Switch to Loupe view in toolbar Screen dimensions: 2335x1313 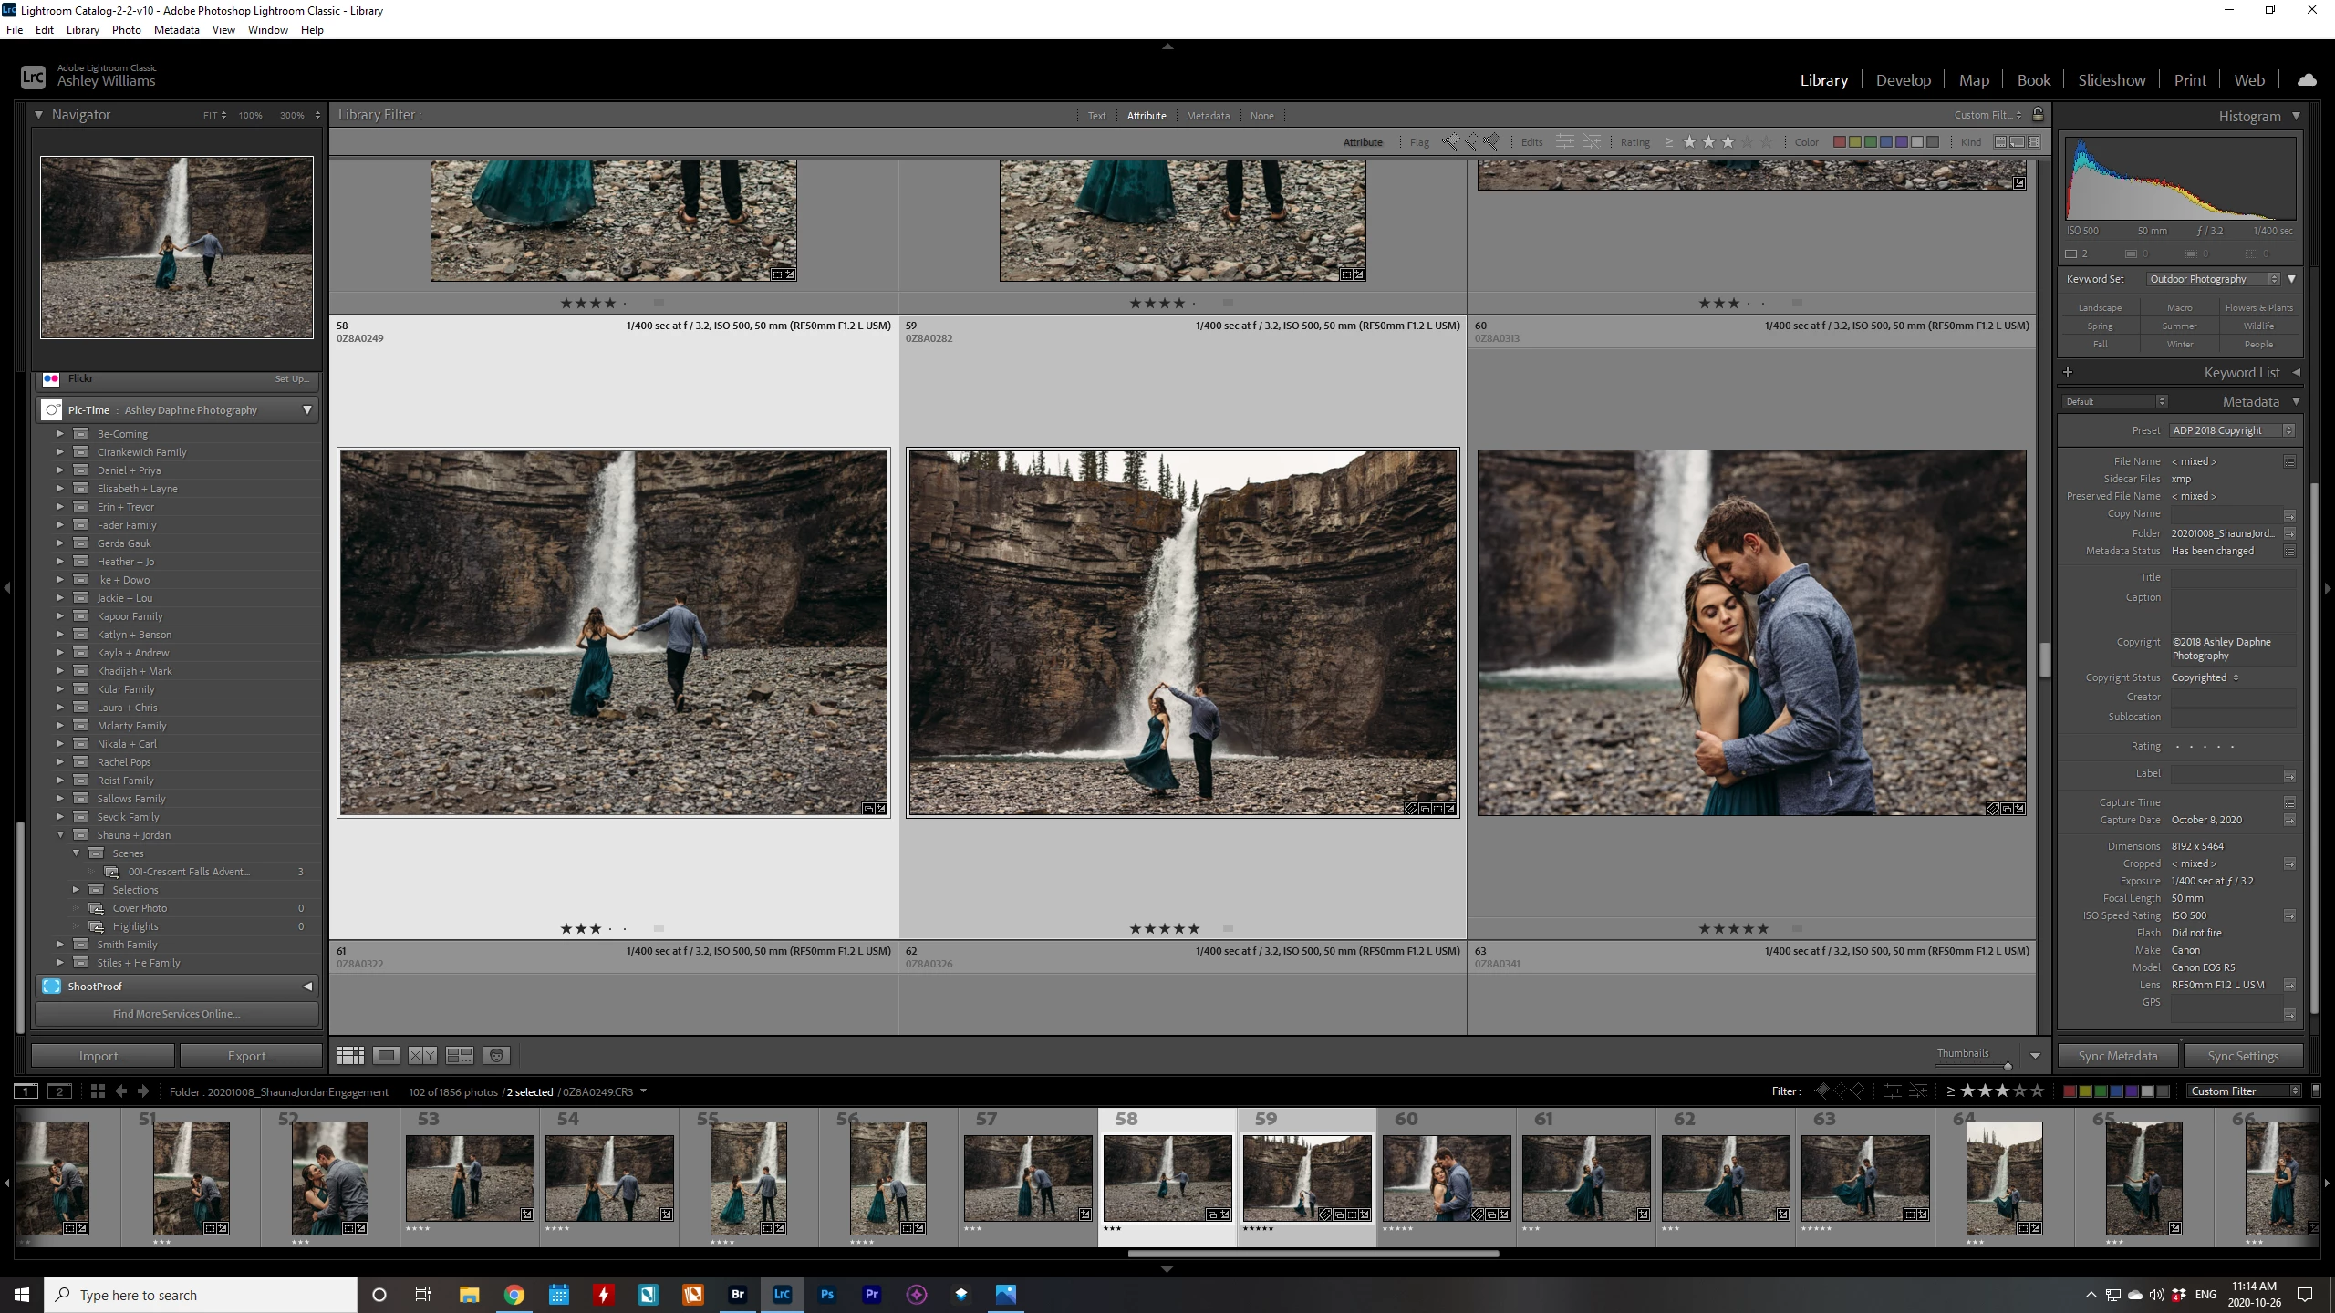coord(386,1055)
